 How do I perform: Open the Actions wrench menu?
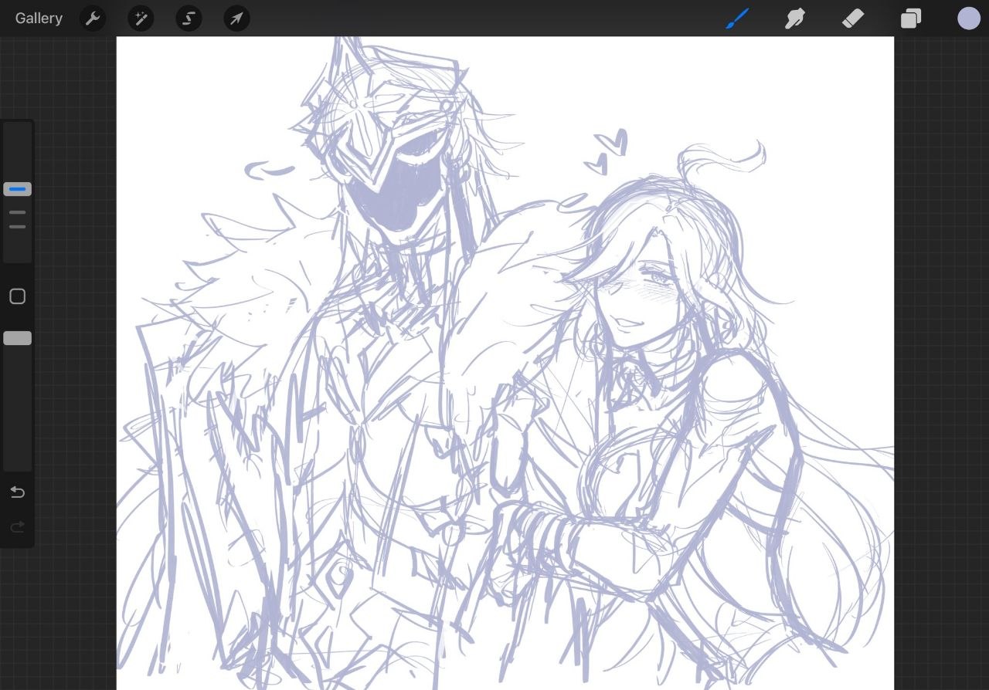coord(93,19)
